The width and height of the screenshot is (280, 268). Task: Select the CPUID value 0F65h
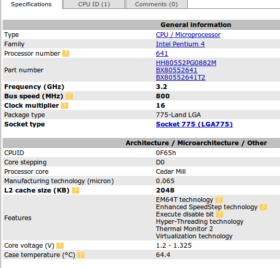pos(166,153)
